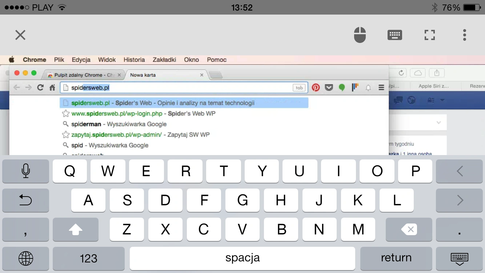Open the Widok menu

pyautogui.click(x=107, y=60)
